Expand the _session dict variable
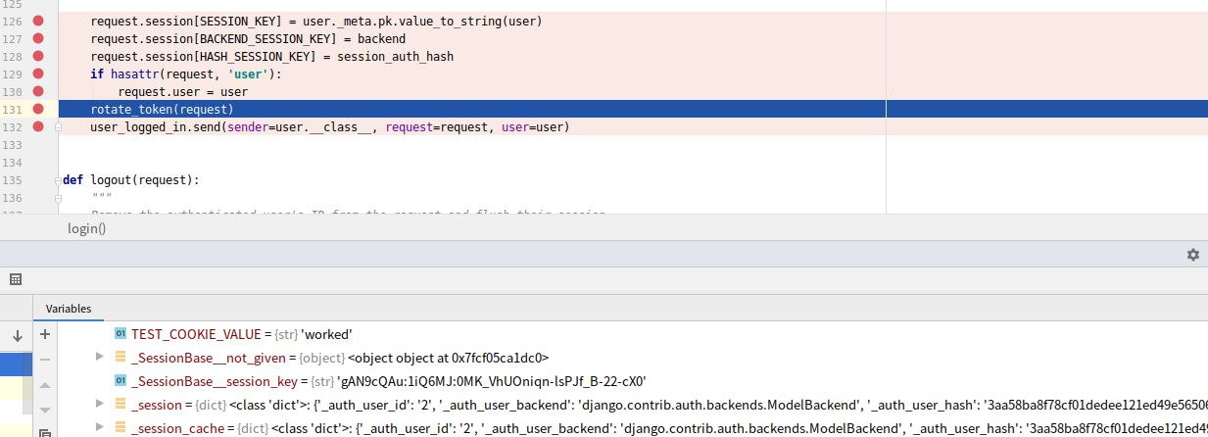 pyautogui.click(x=100, y=404)
